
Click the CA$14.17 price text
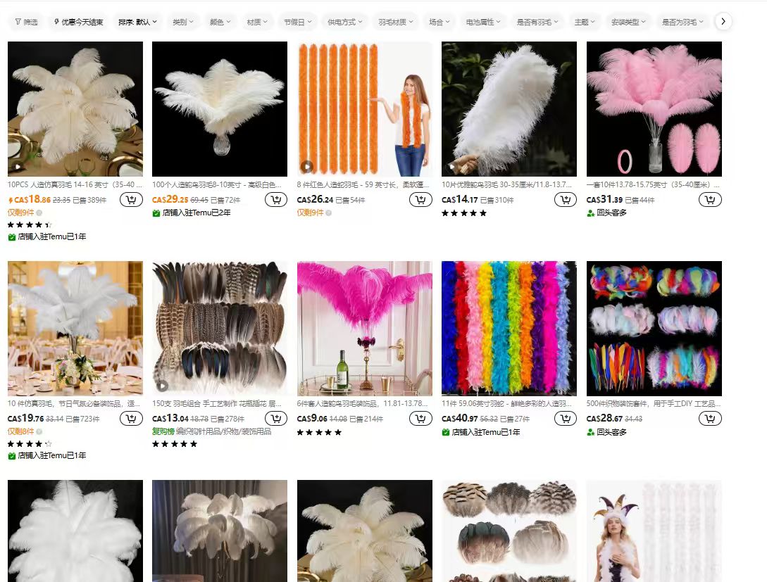[460, 199]
